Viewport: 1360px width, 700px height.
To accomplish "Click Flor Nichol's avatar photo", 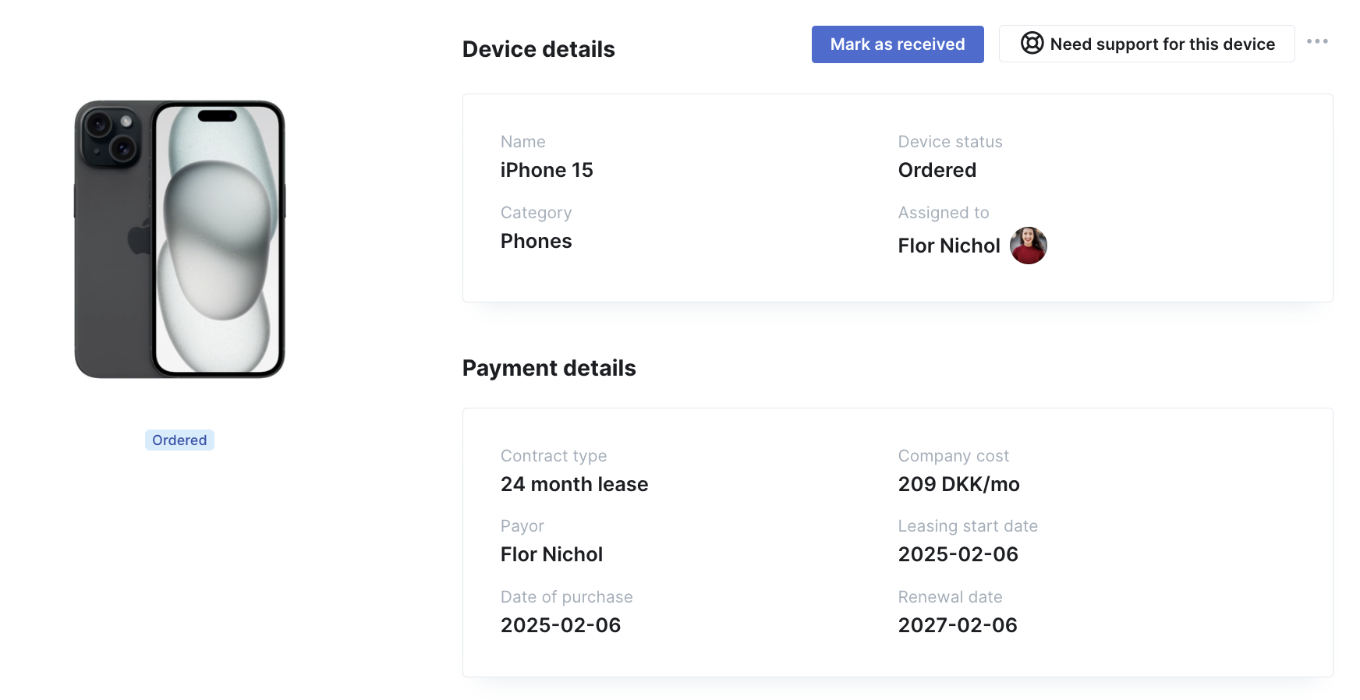I will click(1029, 246).
